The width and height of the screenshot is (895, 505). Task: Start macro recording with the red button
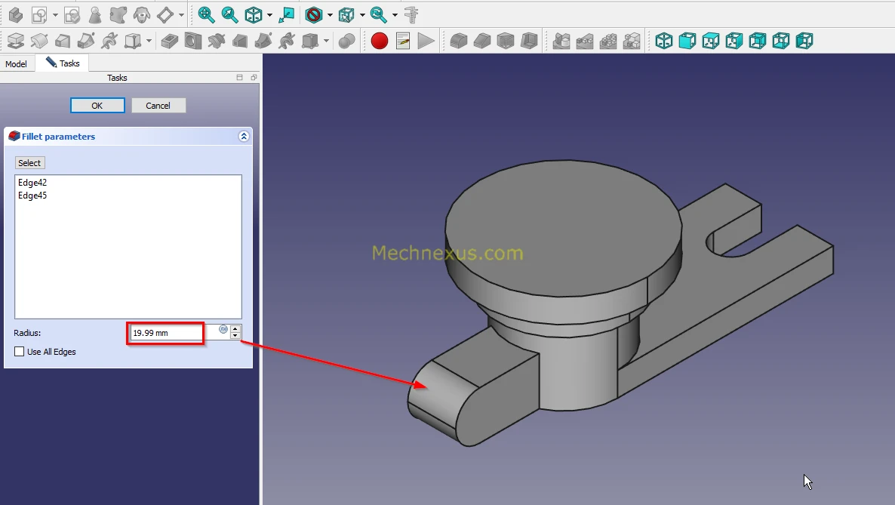(380, 41)
